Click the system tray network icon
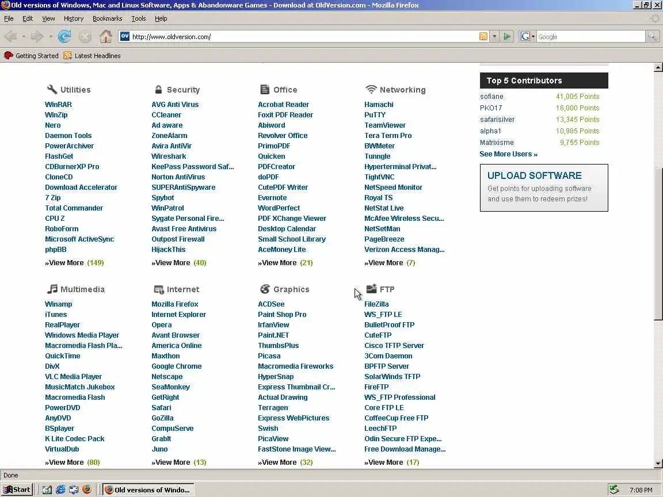This screenshot has height=497, width=663. pyautogui.click(x=614, y=490)
